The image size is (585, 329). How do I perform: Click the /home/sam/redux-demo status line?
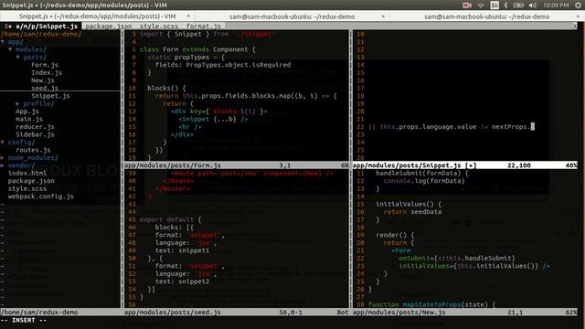click(x=60, y=313)
